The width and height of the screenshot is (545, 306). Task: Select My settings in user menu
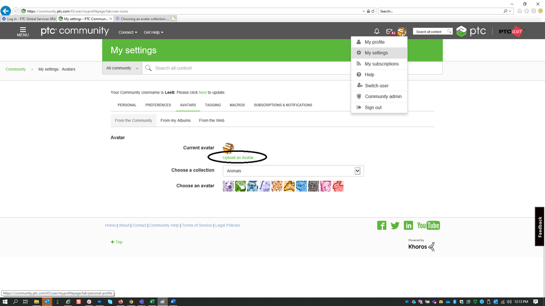(x=379, y=53)
